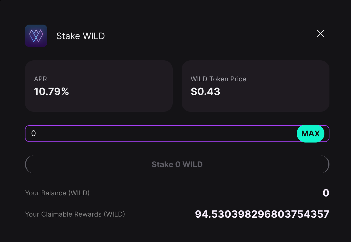Image resolution: width=351 pixels, height=242 pixels.
Task: Close the Stake WILD dialog
Action: [x=320, y=34]
